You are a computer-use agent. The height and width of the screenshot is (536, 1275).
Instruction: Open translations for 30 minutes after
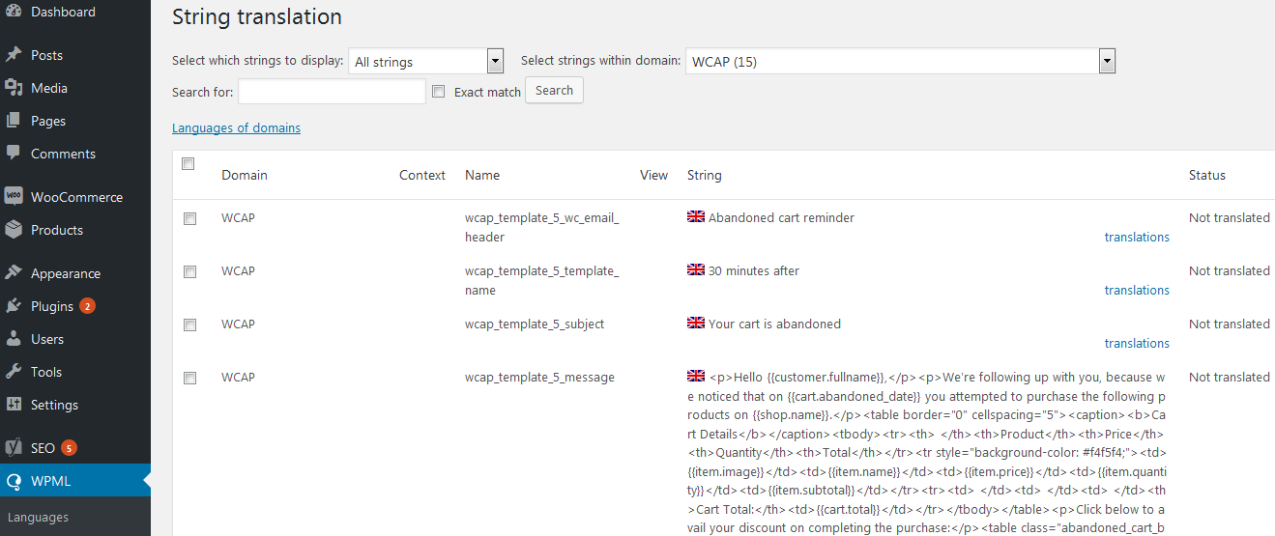coord(1137,290)
